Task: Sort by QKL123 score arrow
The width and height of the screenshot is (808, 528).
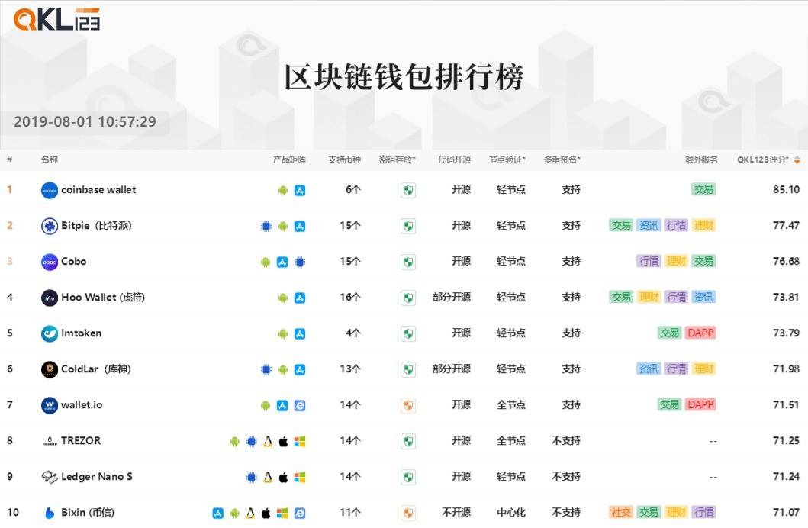Action: (797, 160)
